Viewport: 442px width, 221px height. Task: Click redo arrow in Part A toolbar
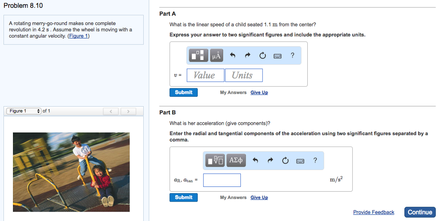[247, 55]
